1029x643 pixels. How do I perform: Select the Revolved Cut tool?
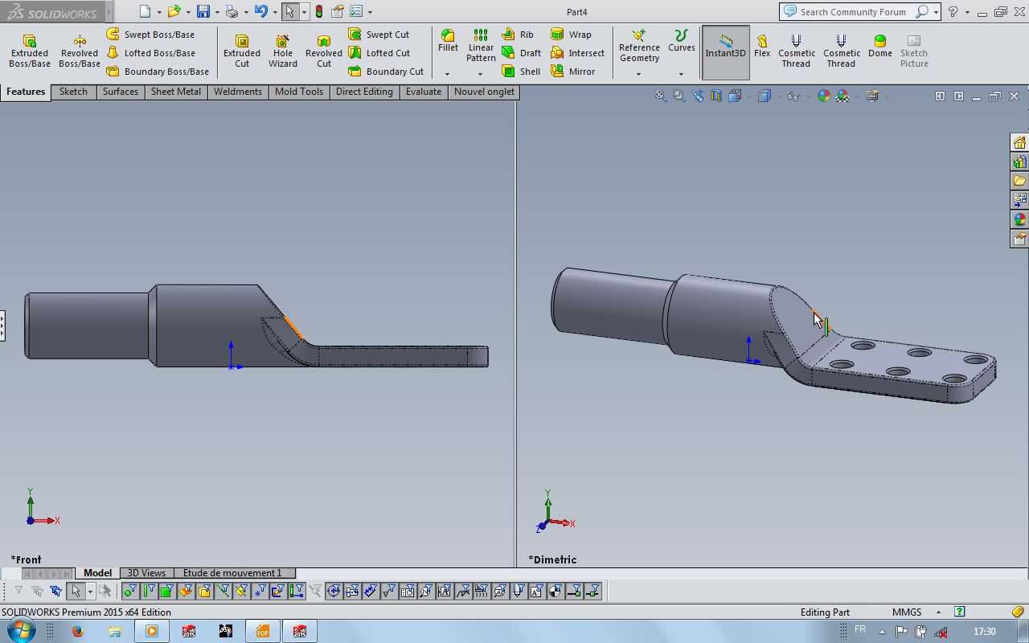(x=324, y=51)
